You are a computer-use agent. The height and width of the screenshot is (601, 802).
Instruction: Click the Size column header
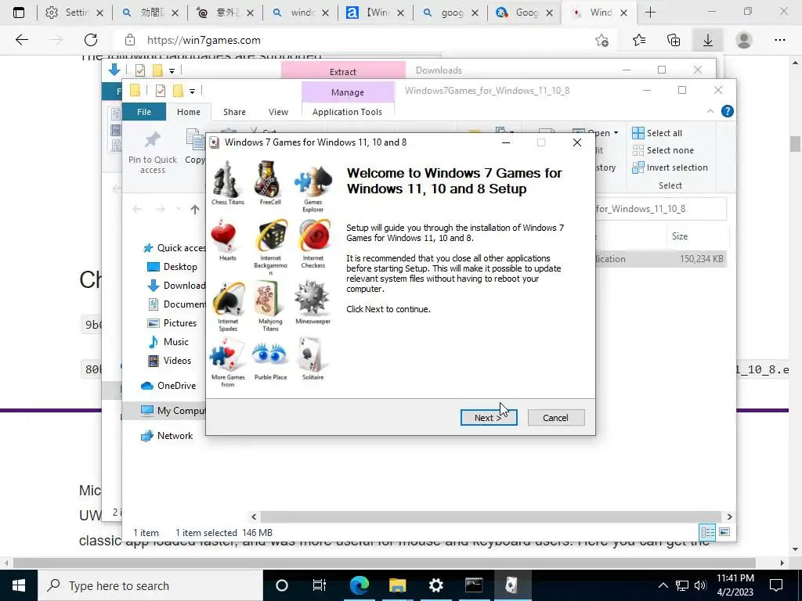(x=681, y=236)
